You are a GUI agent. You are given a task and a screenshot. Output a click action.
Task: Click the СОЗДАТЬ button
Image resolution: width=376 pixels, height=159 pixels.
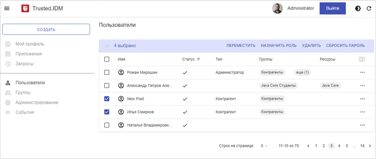[46, 29]
